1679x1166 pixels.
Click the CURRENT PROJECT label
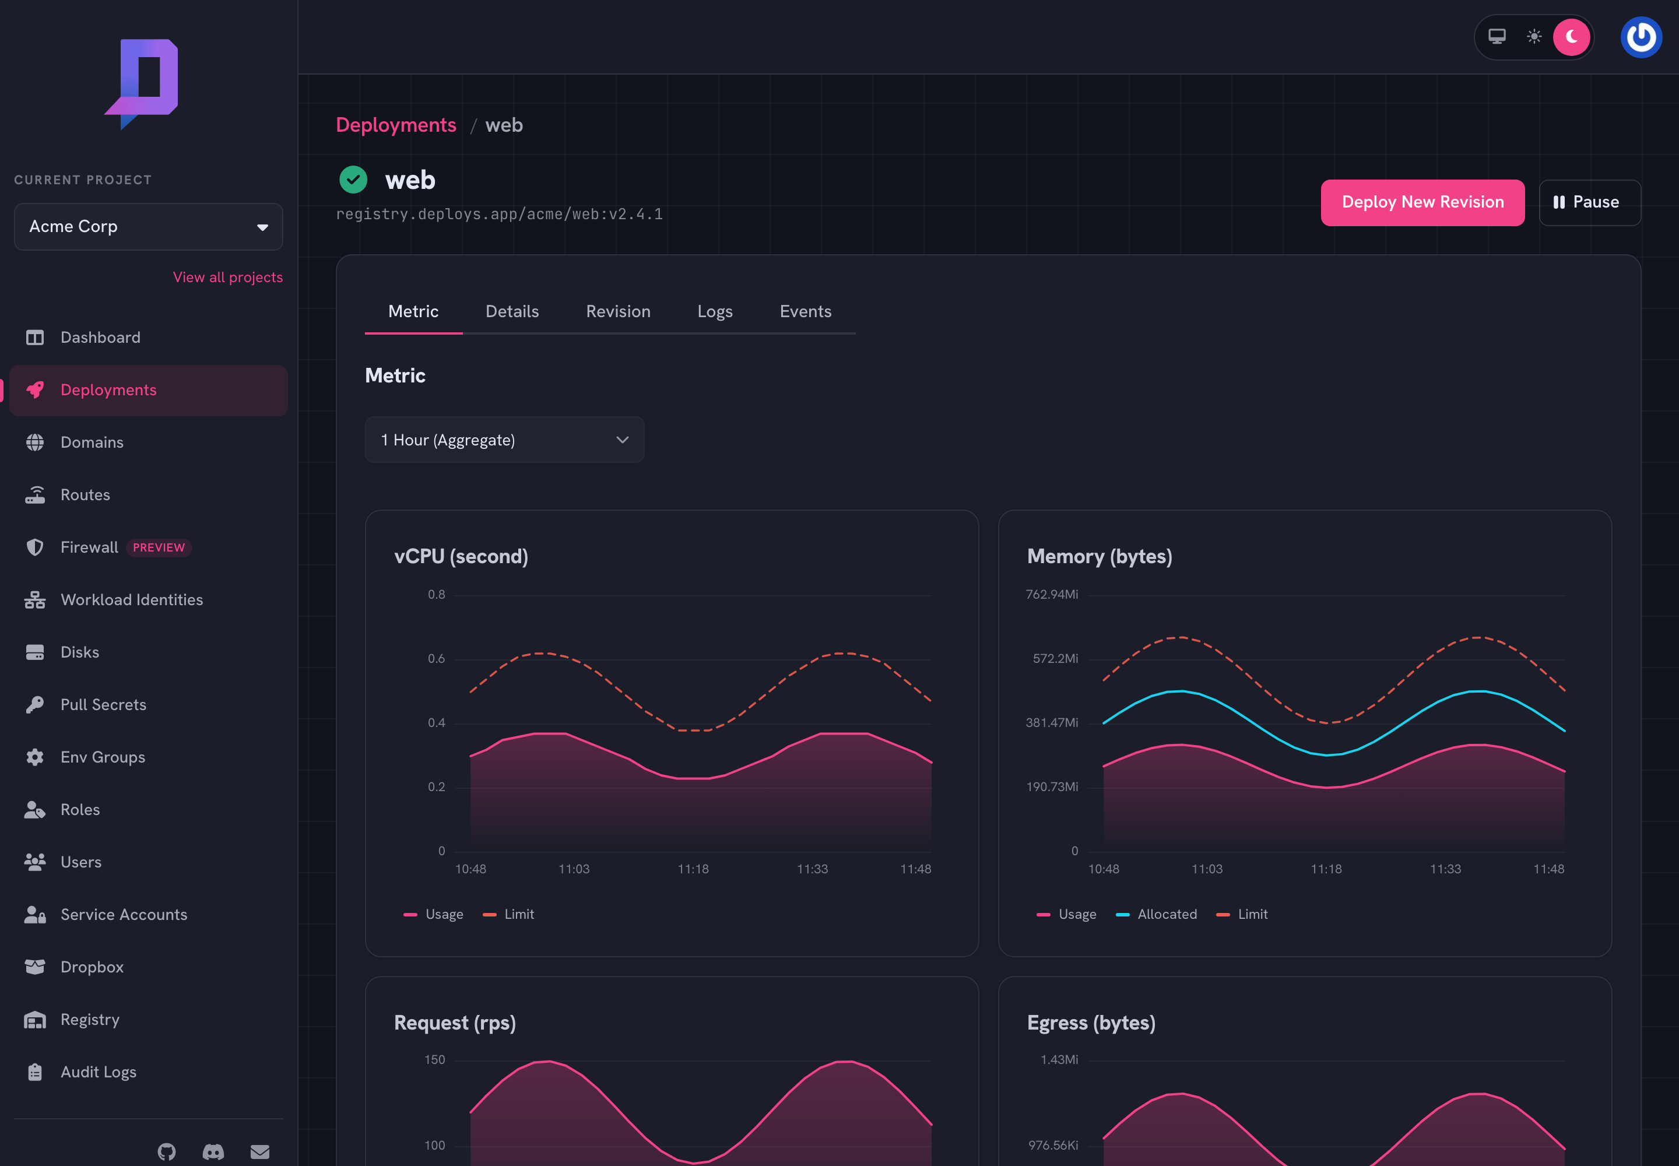[83, 180]
